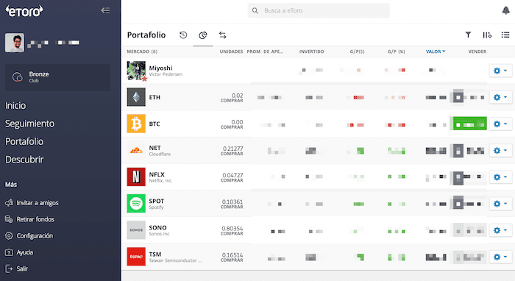Click the sell price button for NET
Screen dimensions: 515x281
(469, 150)
